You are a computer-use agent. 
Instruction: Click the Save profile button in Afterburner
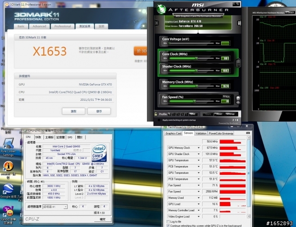click(192, 114)
